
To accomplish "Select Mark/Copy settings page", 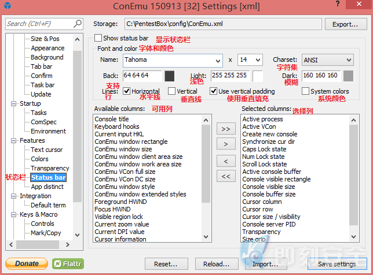I will tap(46, 233).
